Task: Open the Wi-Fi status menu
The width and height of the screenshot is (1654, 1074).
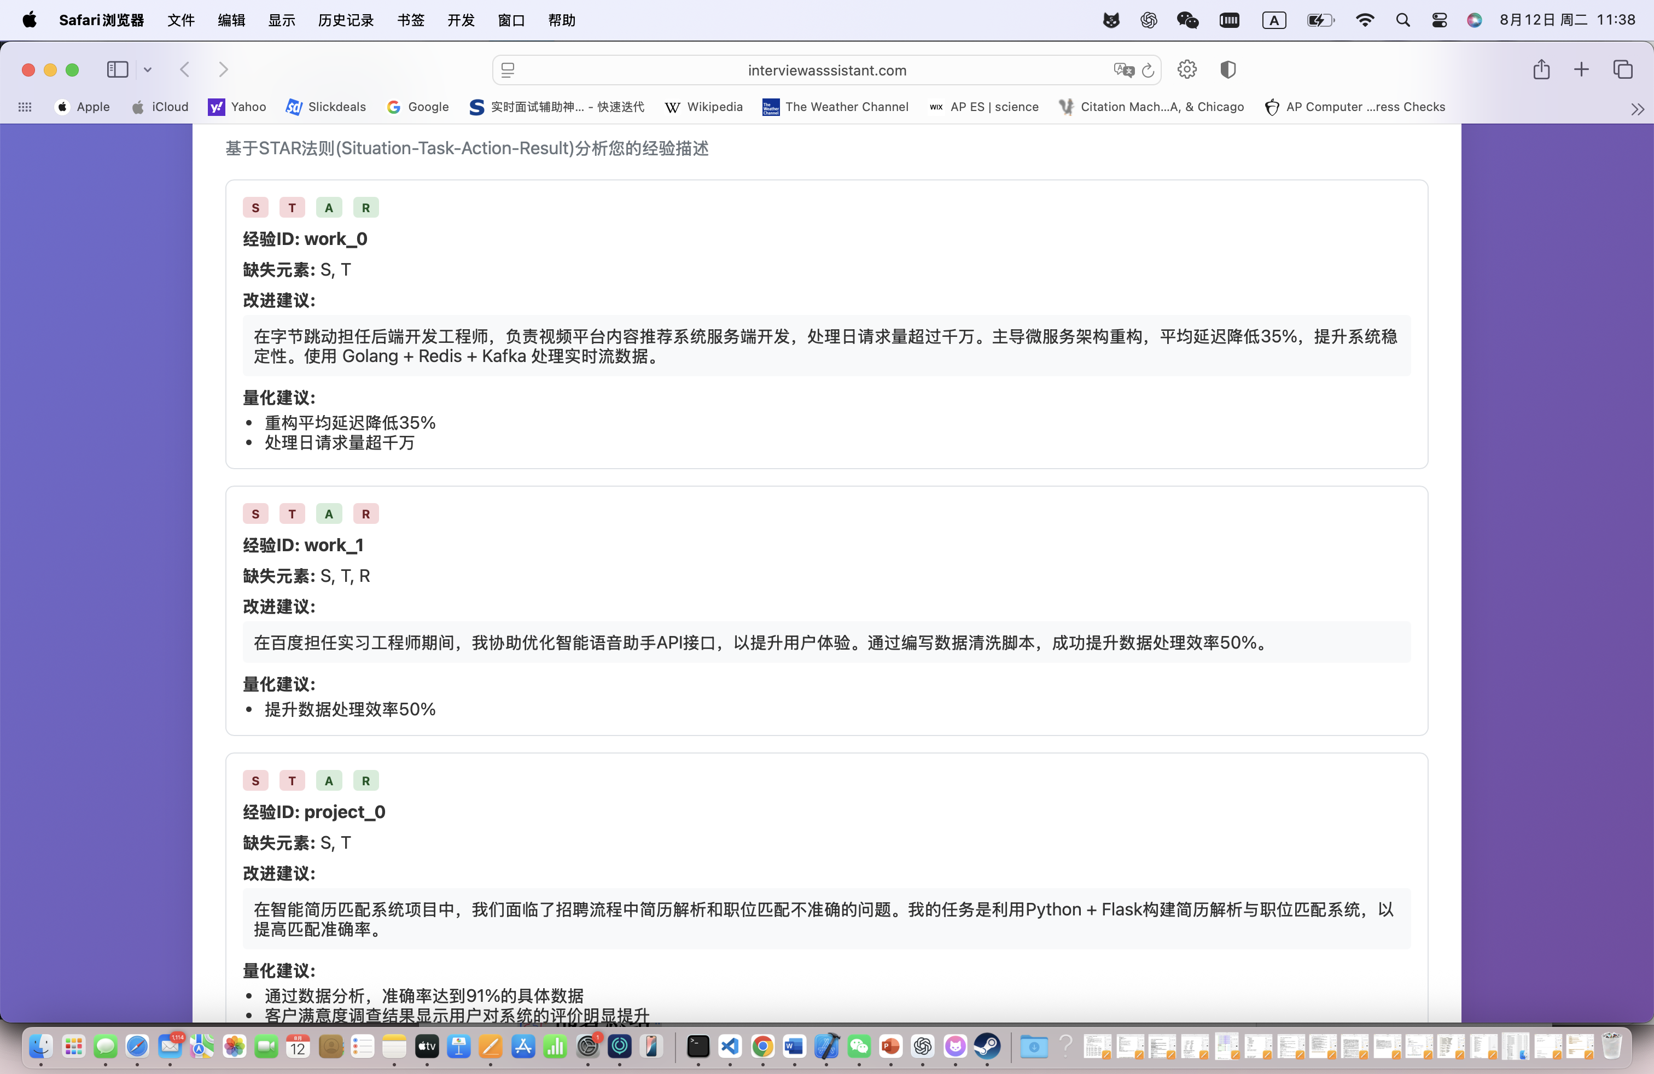Action: pyautogui.click(x=1365, y=20)
